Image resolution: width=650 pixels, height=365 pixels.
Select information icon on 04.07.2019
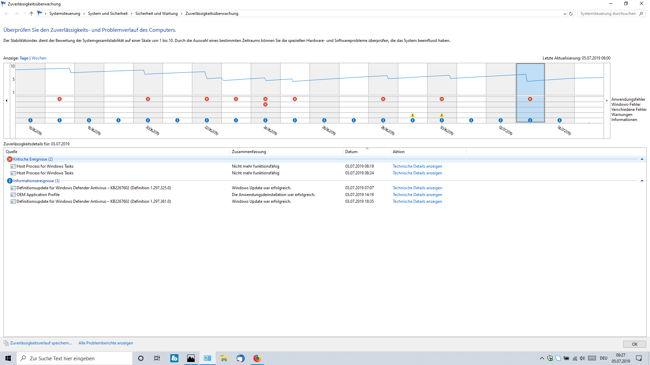click(x=560, y=120)
